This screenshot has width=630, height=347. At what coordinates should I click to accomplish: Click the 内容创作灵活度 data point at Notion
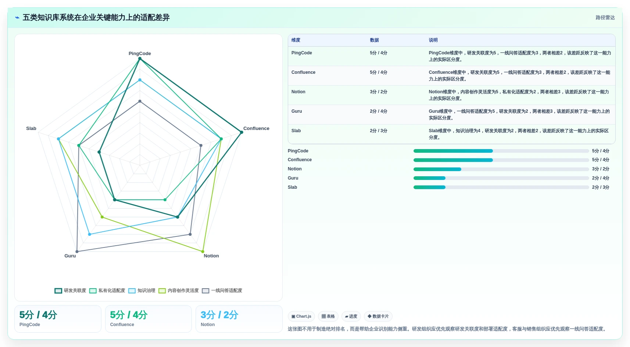[x=203, y=252]
